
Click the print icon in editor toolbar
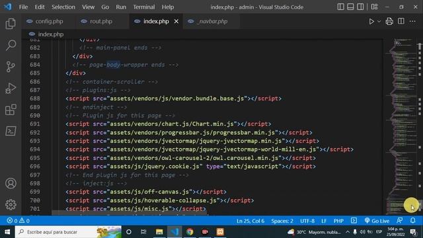click(x=389, y=21)
